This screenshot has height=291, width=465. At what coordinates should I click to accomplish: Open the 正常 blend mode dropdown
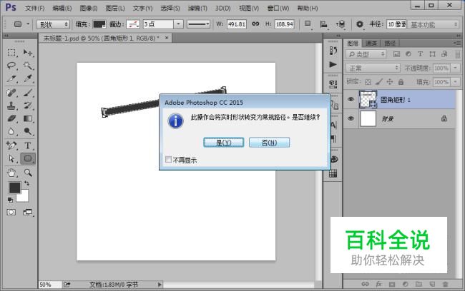coord(373,68)
